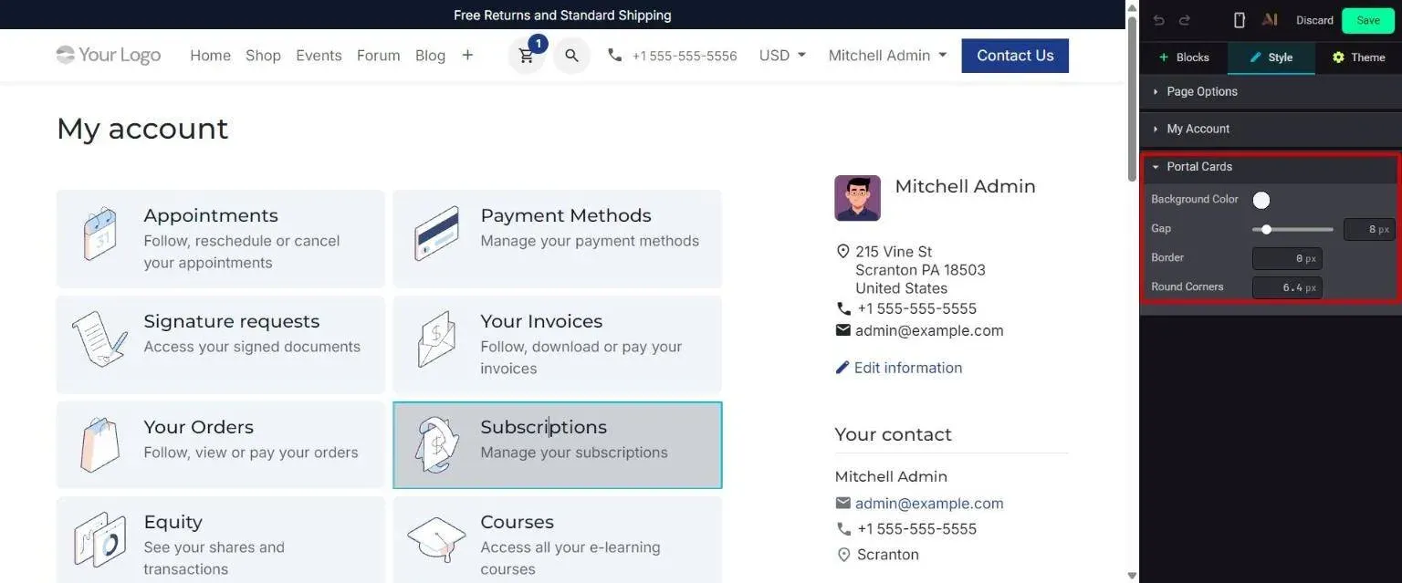This screenshot has height=583, width=1402.
Task: Click the Edit information link
Action: [x=899, y=368]
